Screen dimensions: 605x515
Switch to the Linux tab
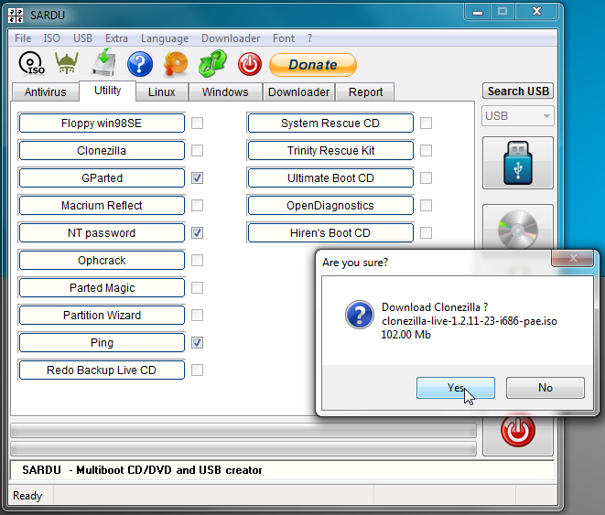162,92
